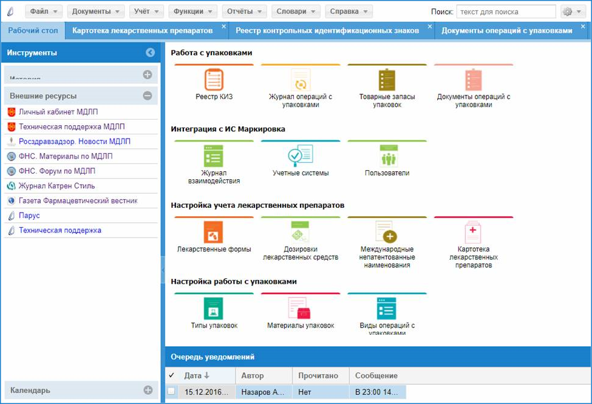The image size is (592, 404).
Task: Open the Учетные системы icon
Action: 301,156
